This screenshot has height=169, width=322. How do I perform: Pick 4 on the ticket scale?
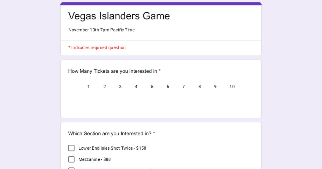pos(136,87)
